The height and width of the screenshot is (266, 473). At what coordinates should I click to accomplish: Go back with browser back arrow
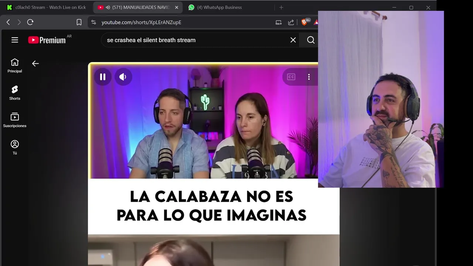8,22
